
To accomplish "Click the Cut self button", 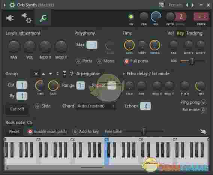I will coord(17,109).
